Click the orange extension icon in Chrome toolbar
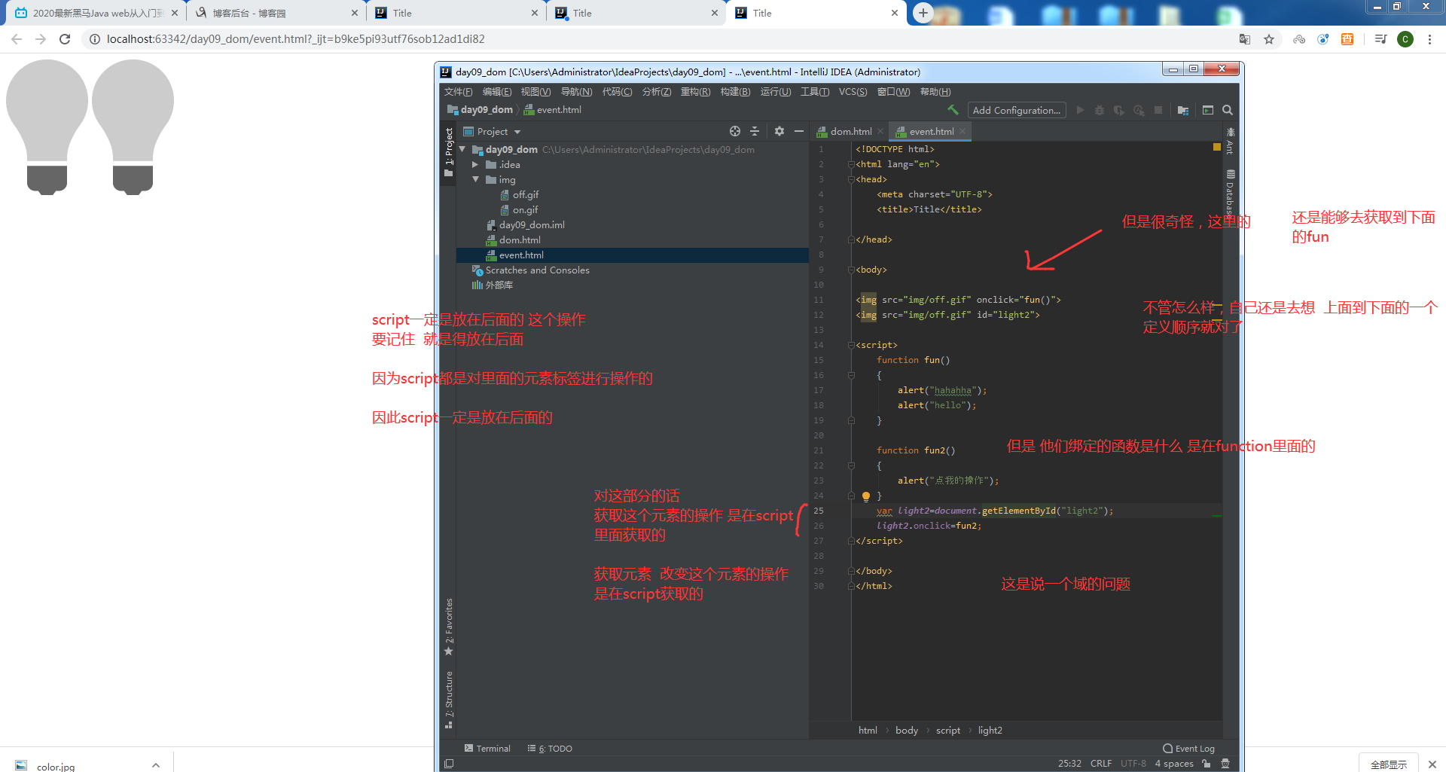 point(1347,39)
